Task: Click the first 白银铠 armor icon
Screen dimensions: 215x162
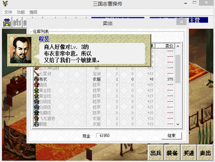Action: [x=36, y=102]
